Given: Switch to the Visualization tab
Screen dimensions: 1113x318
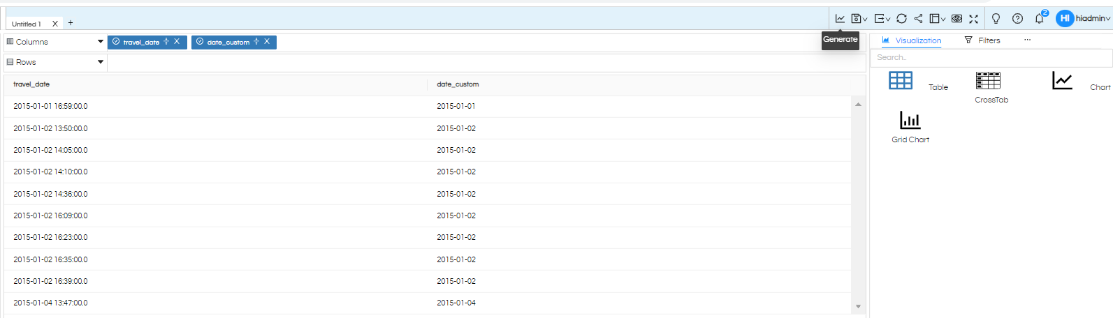Looking at the screenshot, I should tap(912, 40).
